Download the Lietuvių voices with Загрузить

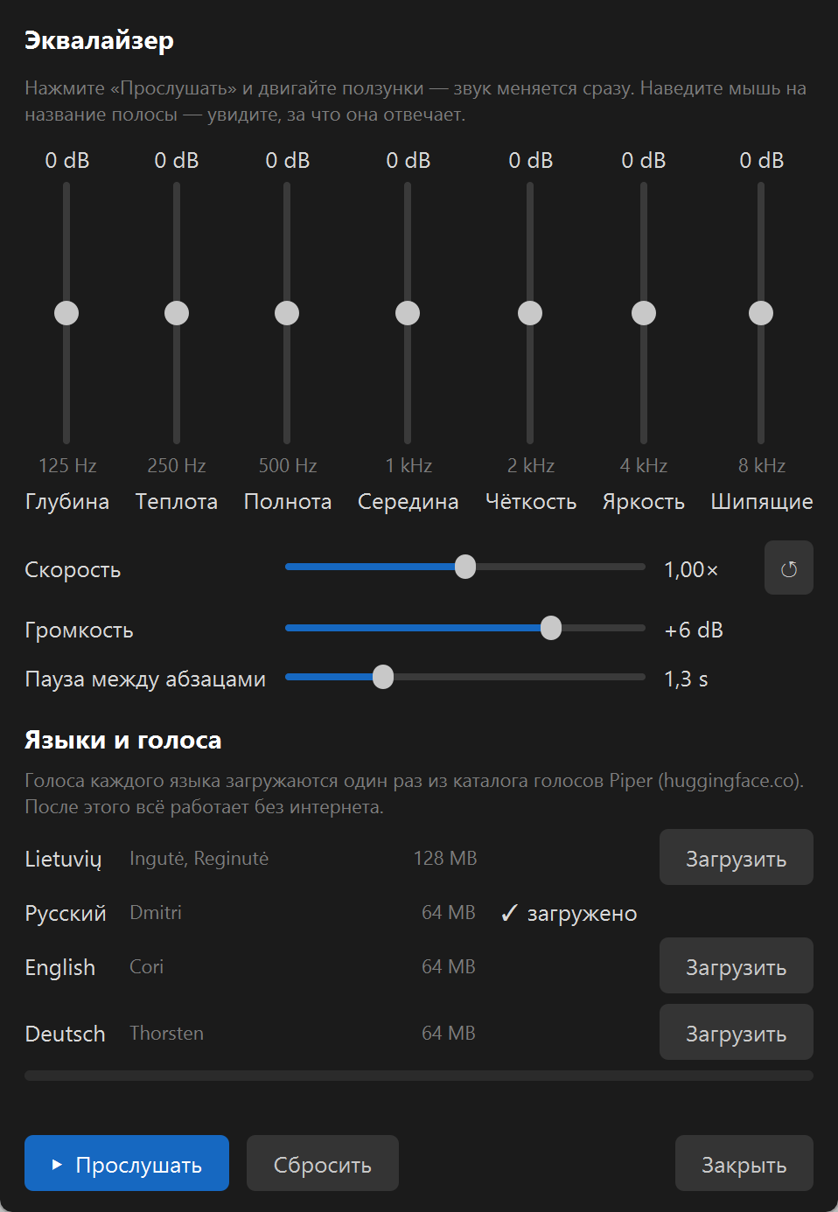click(737, 858)
